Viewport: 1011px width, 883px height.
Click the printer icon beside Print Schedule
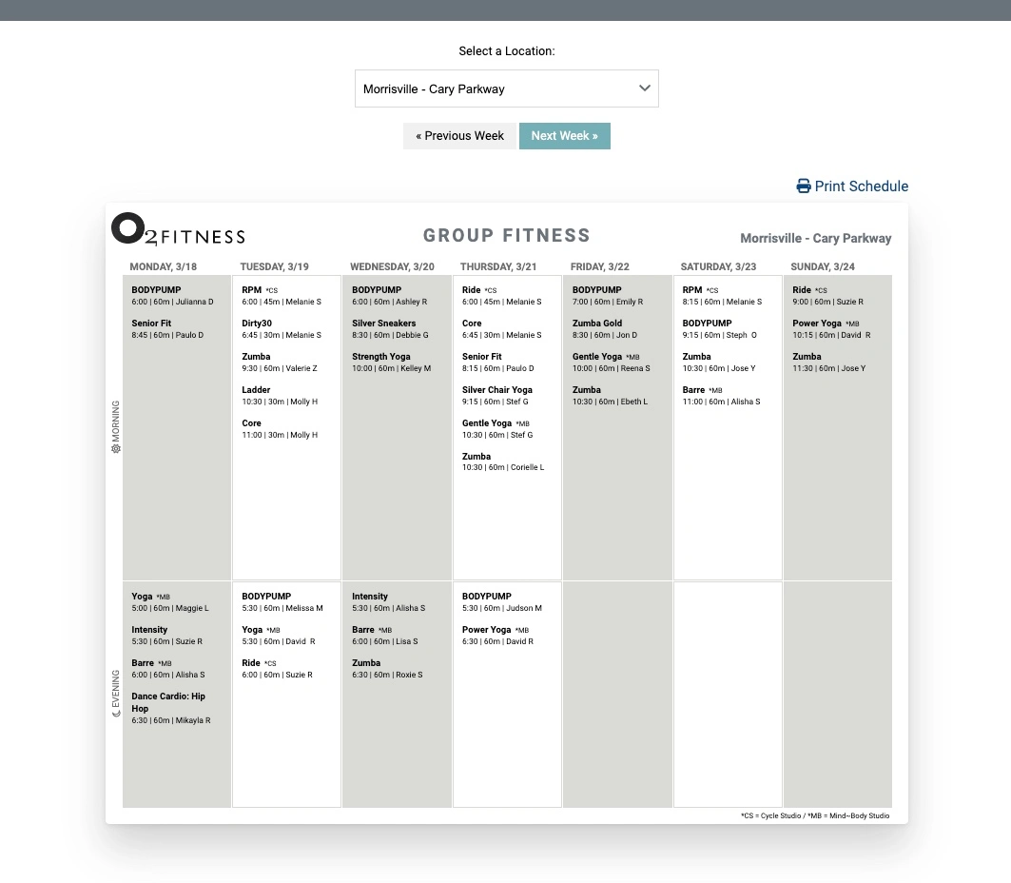point(804,186)
